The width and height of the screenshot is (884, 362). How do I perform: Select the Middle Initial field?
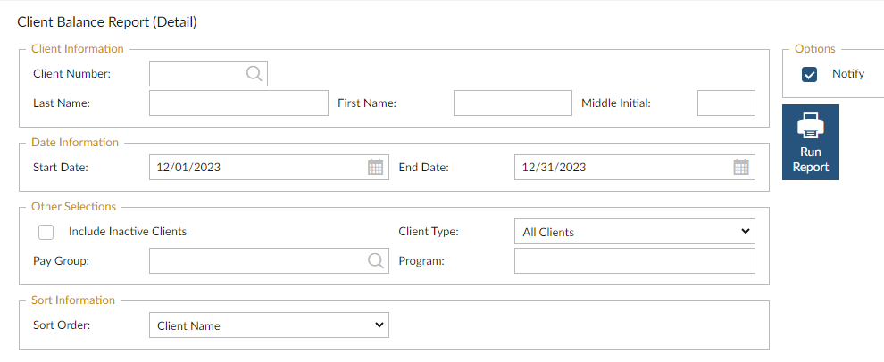point(726,103)
